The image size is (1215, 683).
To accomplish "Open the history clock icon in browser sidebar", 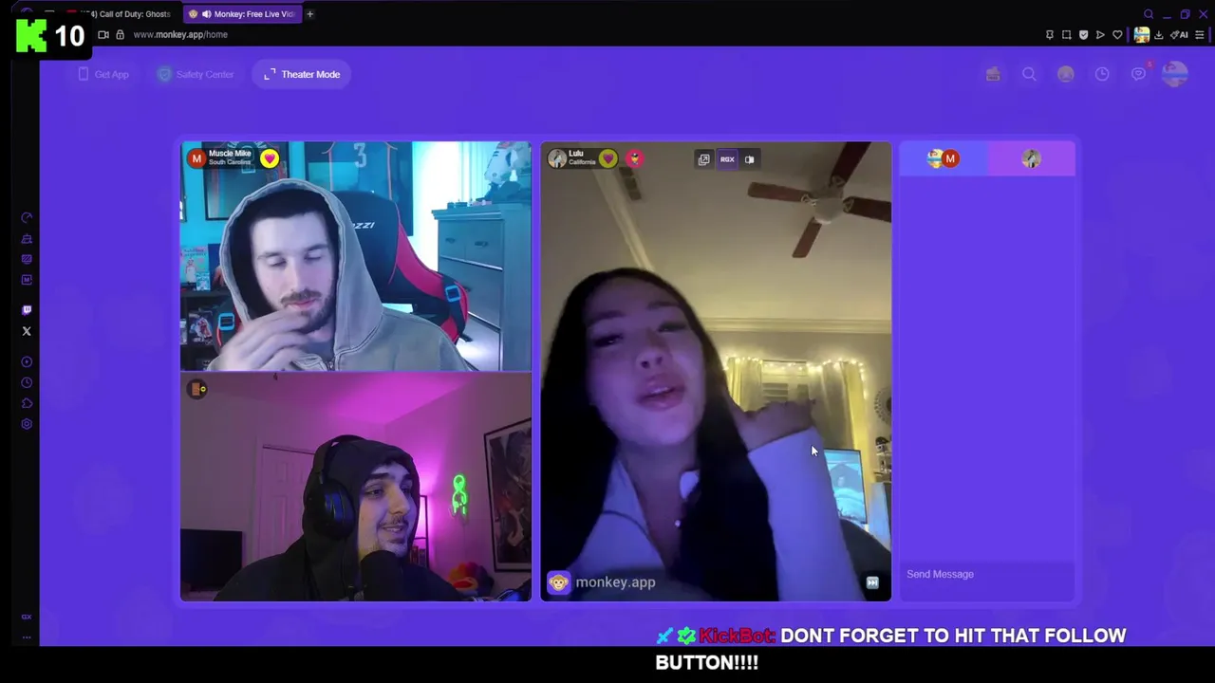I will pos(27,382).
